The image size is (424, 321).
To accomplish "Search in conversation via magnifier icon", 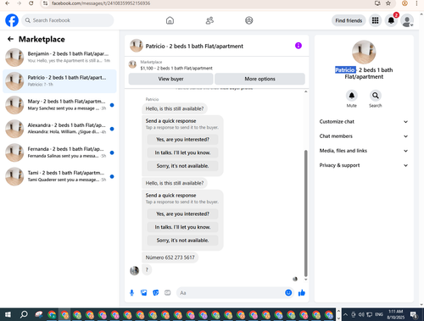I will point(376,96).
